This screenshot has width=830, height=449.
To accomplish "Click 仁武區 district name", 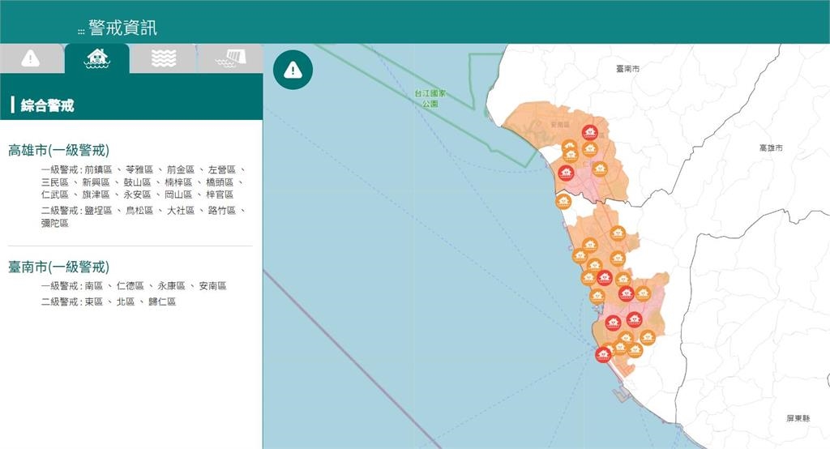I will point(55,195).
